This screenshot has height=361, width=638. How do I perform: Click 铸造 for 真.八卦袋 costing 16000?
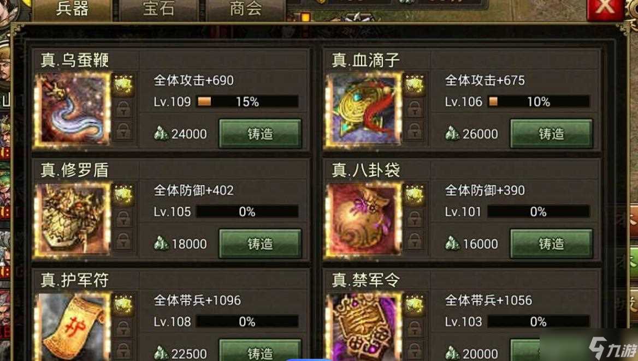point(551,244)
